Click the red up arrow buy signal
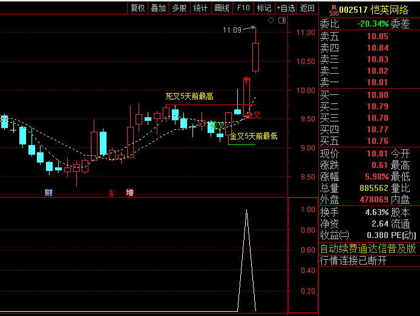 pos(246,80)
